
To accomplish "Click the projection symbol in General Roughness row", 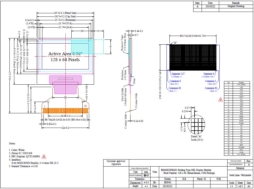I will (146, 175).
